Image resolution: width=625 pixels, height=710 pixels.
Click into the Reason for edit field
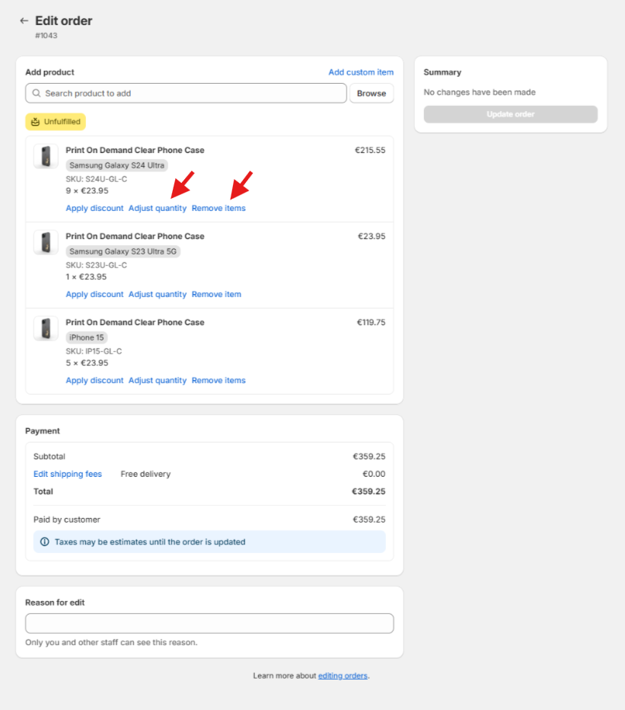(x=209, y=623)
